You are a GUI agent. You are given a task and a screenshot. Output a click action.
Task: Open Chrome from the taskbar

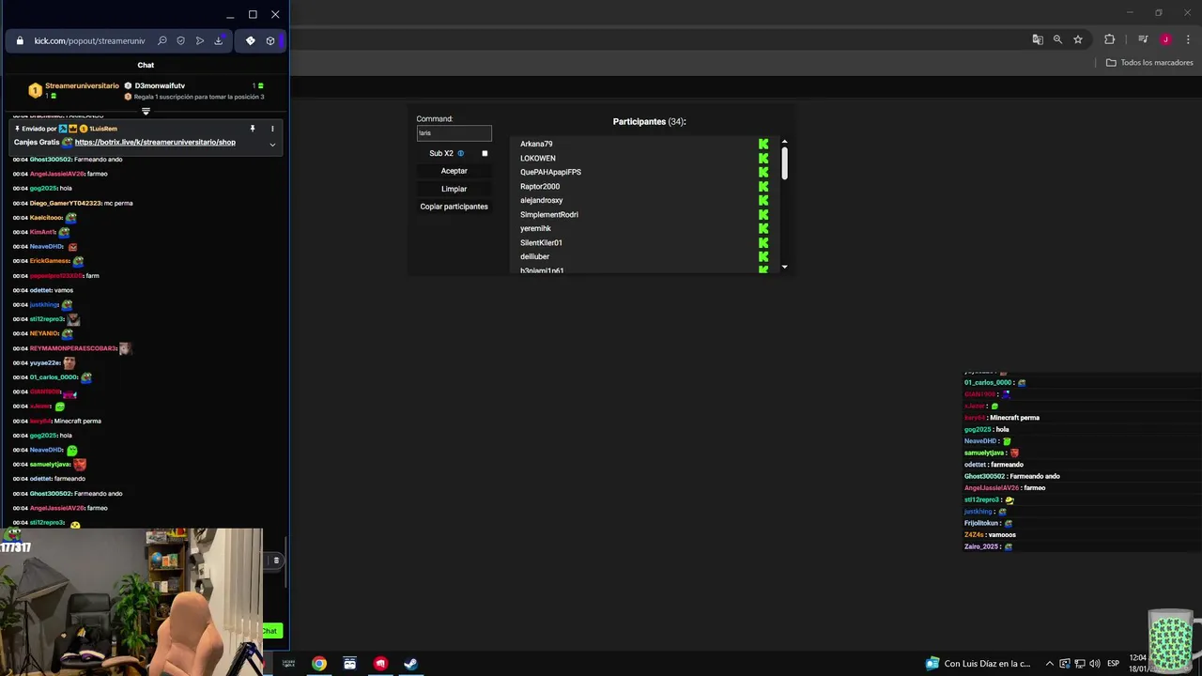(319, 664)
